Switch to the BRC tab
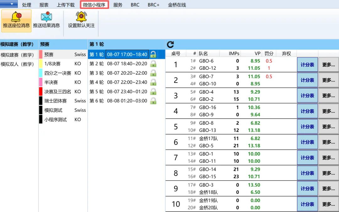The height and width of the screenshot is (212, 339). click(135, 5)
